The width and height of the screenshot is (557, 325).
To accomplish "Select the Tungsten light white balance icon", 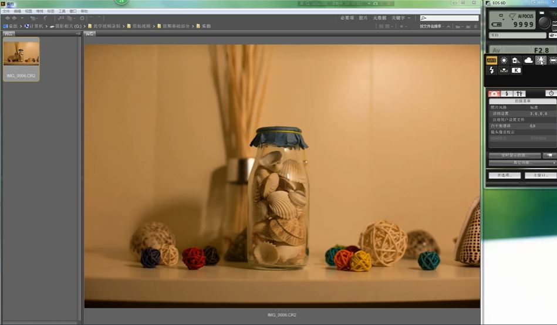I will pos(541,60).
